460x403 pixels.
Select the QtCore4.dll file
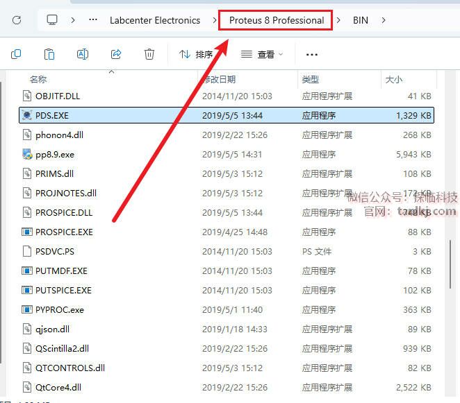pos(227,388)
